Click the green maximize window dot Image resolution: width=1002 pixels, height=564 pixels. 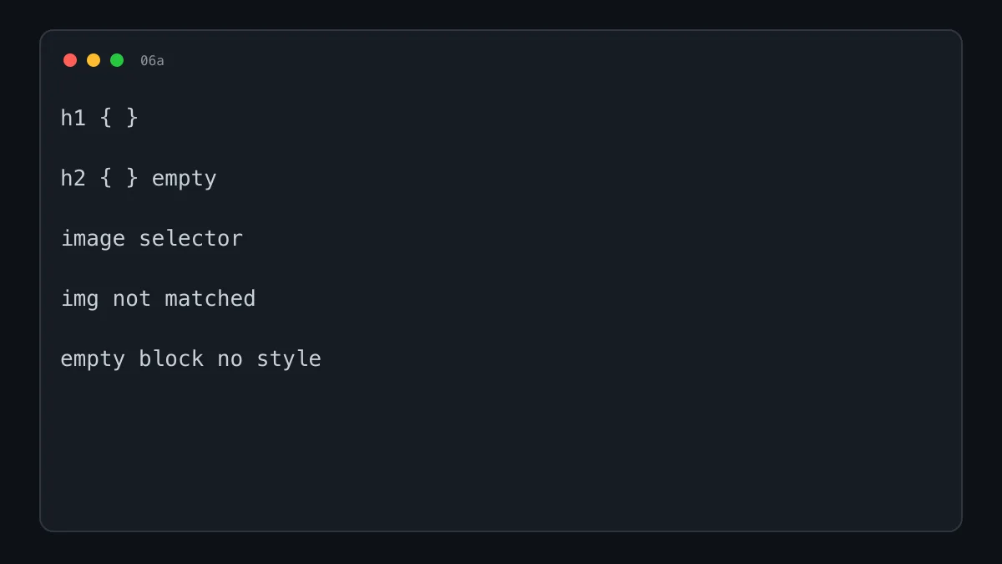[117, 60]
